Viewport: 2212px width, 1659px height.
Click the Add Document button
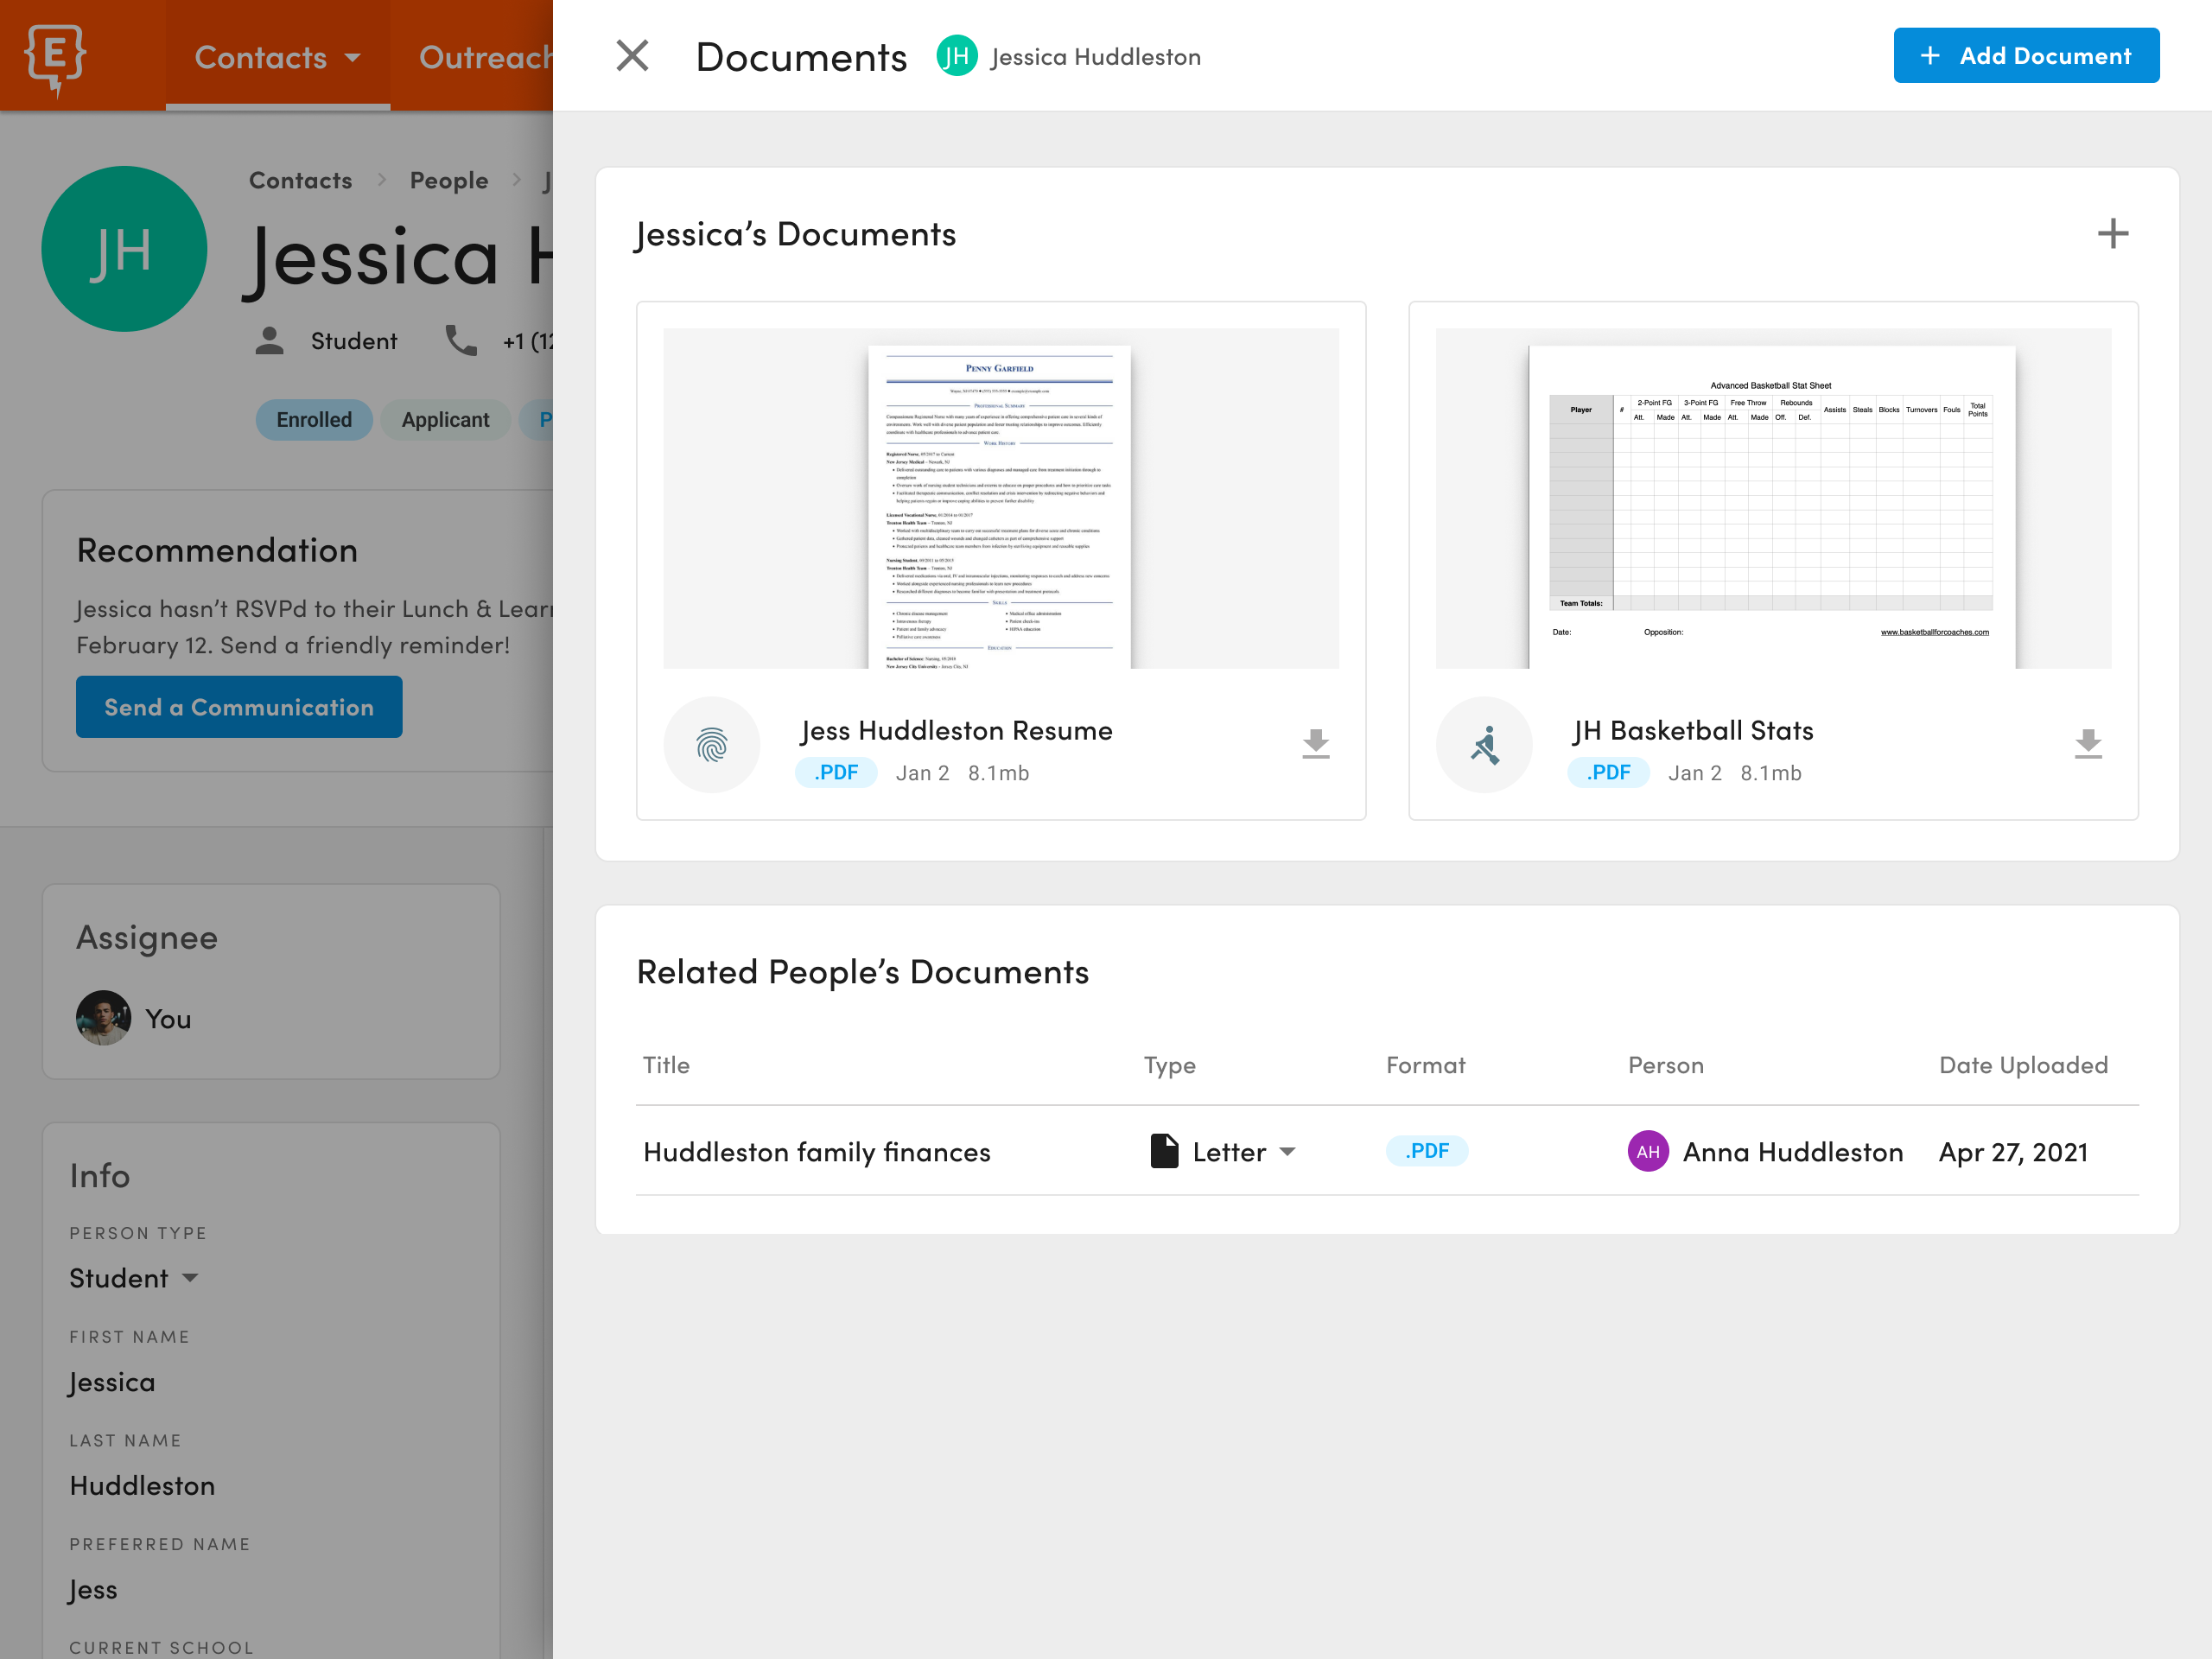coord(2025,55)
